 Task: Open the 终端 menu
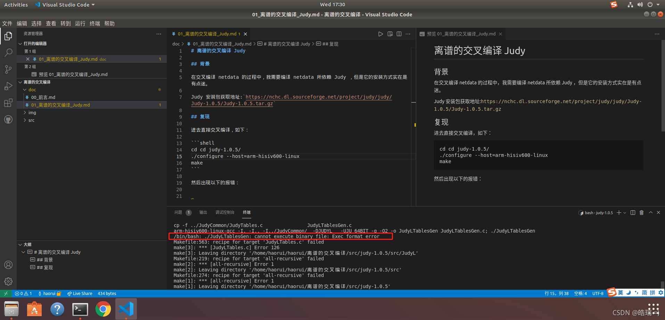[x=95, y=24]
